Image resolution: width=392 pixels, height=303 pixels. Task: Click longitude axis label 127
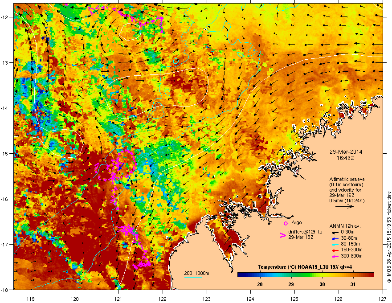pos(383,299)
